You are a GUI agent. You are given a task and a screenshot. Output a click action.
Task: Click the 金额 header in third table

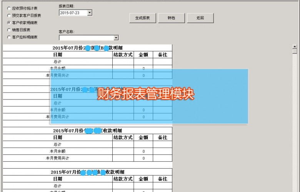[143, 137]
